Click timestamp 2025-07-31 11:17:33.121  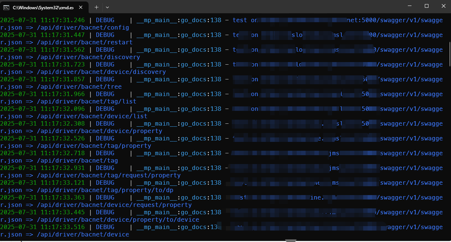click(x=42, y=183)
